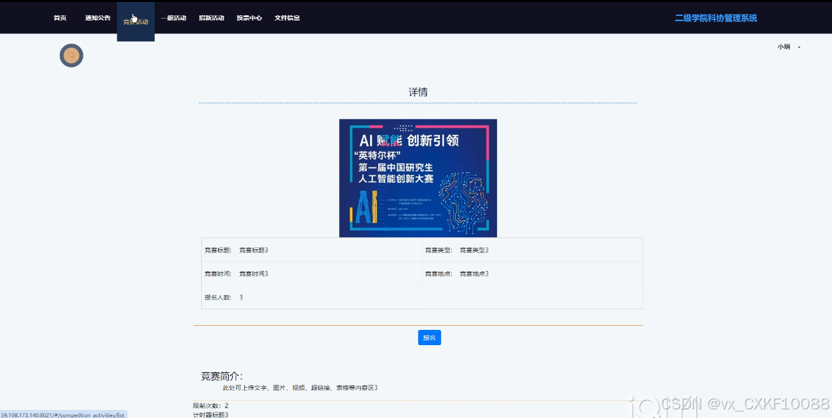Screen dimensions: 832x418
Task: Open the AI competition poster image
Action: (418, 178)
